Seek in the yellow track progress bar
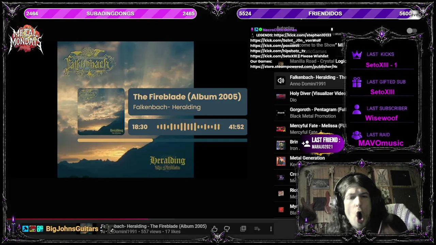The image size is (436, 245). coord(162,140)
